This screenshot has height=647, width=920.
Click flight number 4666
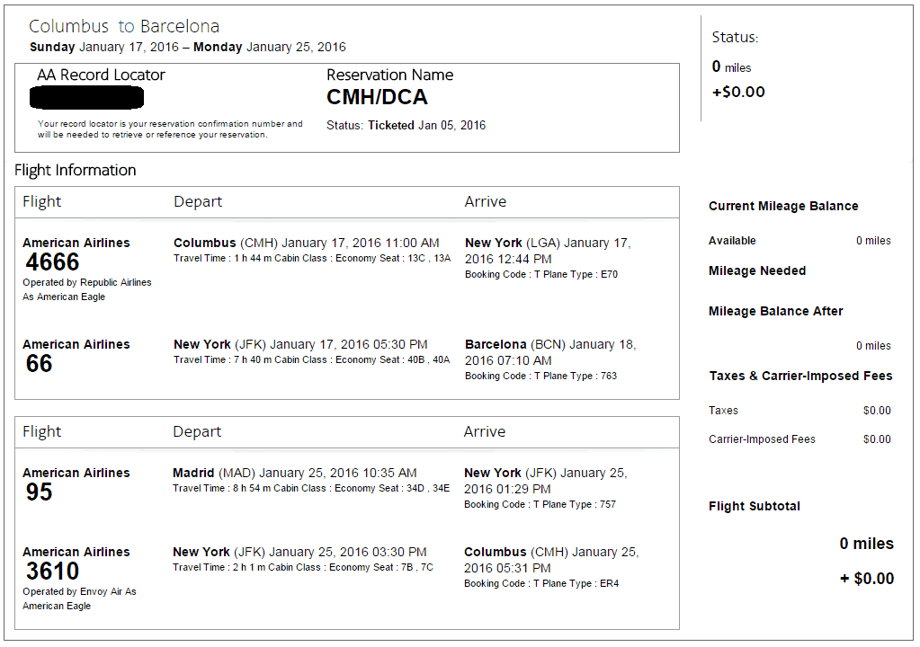[x=52, y=262]
